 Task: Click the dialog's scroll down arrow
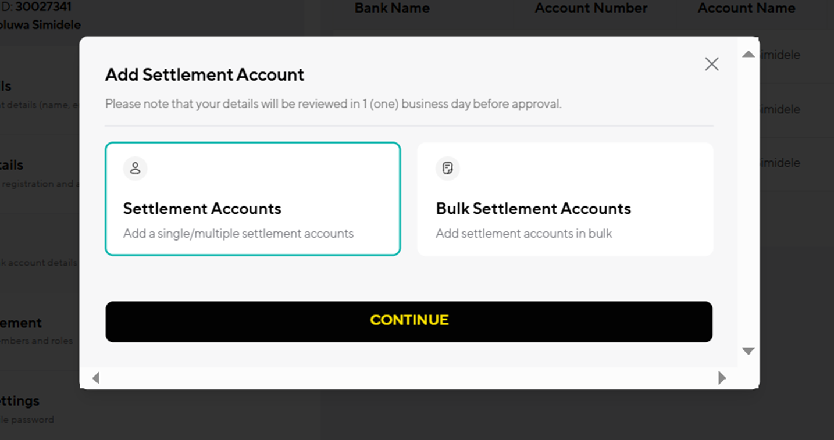click(x=749, y=351)
